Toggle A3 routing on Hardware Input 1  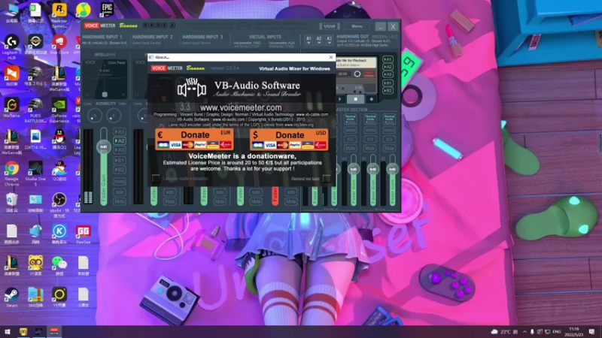click(120, 149)
